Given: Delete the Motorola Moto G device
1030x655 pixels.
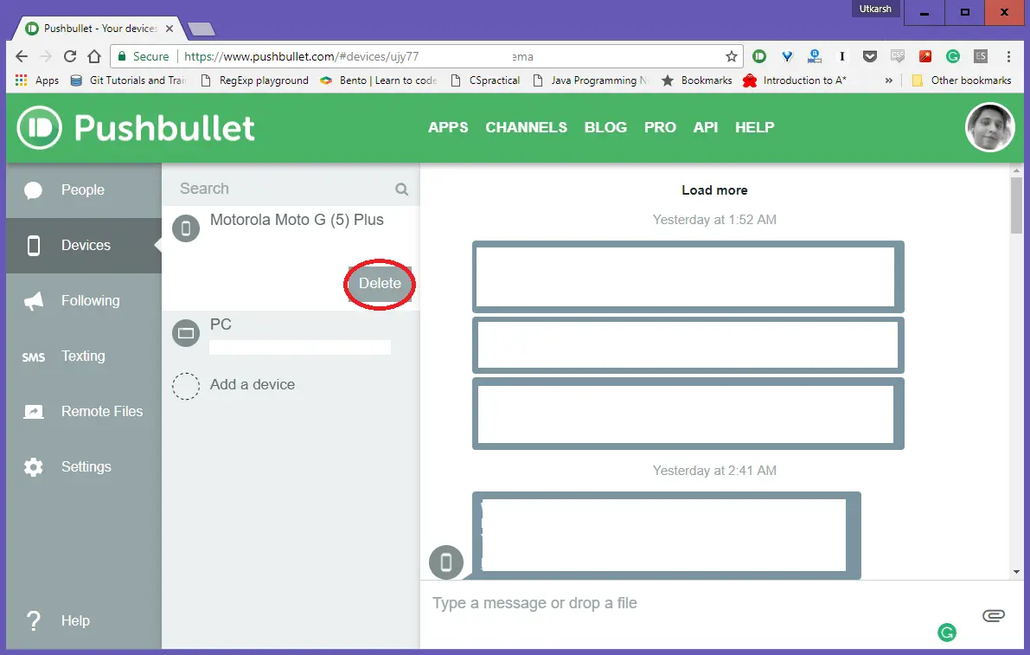Looking at the screenshot, I should point(379,283).
